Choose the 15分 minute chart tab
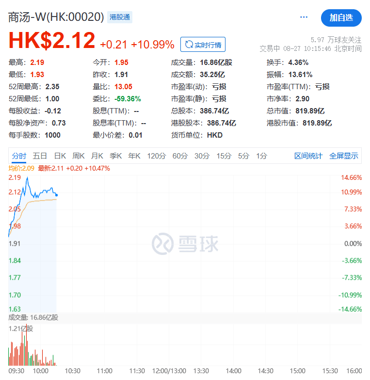370x380 pixels. point(224,156)
